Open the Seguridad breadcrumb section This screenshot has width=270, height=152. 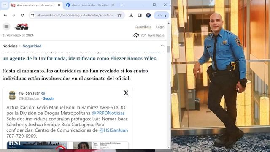click(32, 46)
